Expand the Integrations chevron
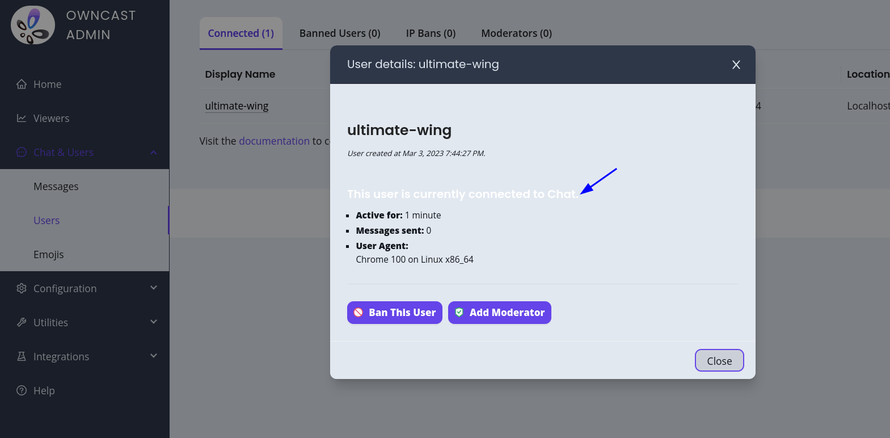The height and width of the screenshot is (438, 890). pyautogui.click(x=154, y=356)
